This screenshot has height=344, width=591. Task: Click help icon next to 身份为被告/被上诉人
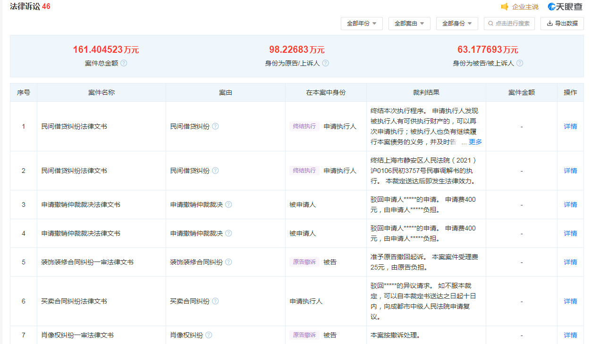520,63
